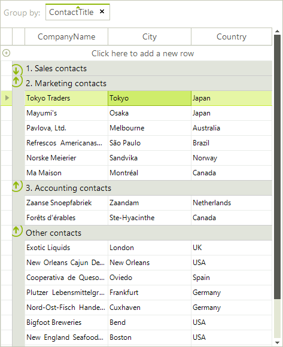Click the 3. Accounting contacts group header
Viewport: 283px width, 347px height.
pyautogui.click(x=142, y=188)
